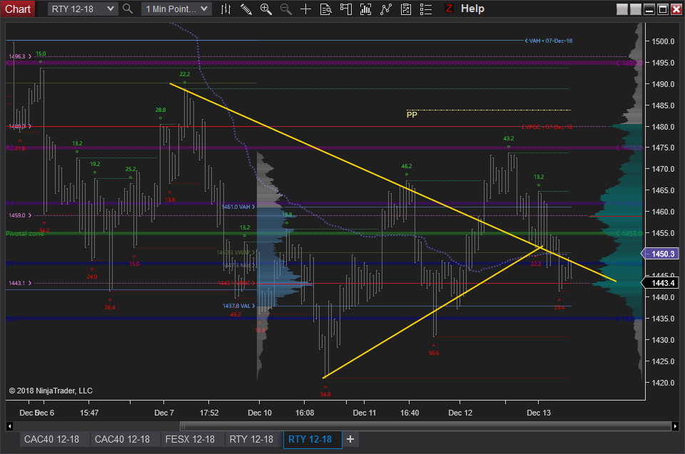Click the 1459.0 price level label
This screenshot has height=454, width=685.
click(x=20, y=215)
